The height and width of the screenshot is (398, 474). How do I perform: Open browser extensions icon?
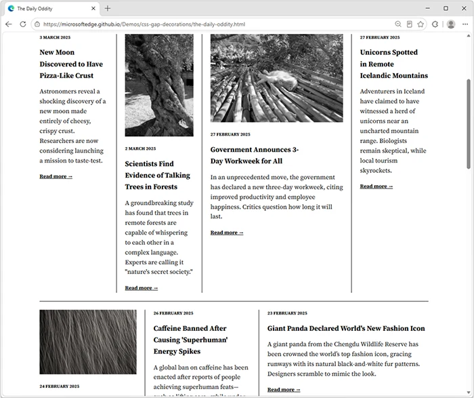click(435, 24)
